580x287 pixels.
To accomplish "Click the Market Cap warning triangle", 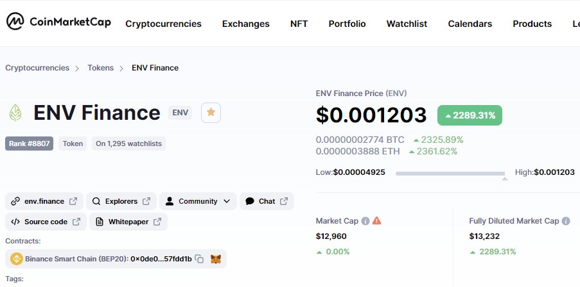I will click(376, 220).
